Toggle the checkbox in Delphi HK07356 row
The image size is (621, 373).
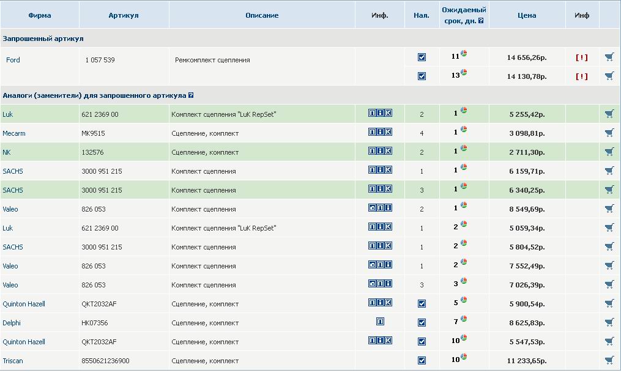[x=422, y=323]
